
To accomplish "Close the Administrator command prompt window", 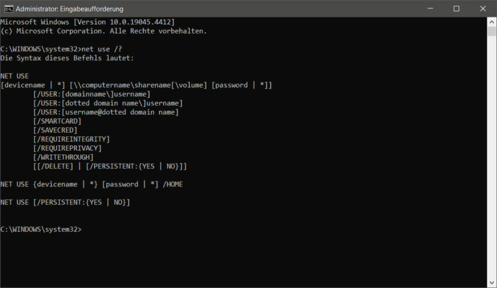I will click(483, 8).
